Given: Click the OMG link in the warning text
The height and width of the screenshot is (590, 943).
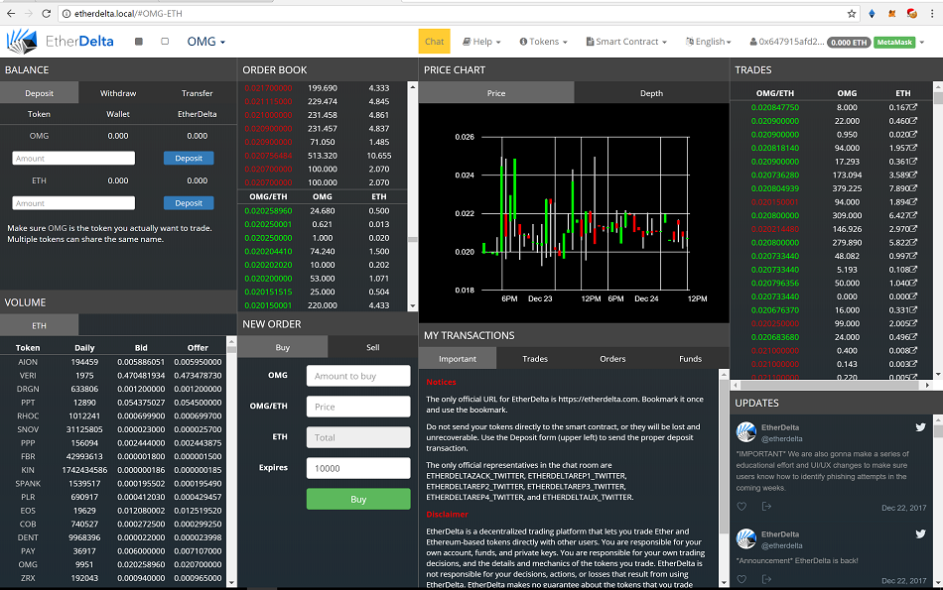Looking at the screenshot, I should [x=58, y=228].
